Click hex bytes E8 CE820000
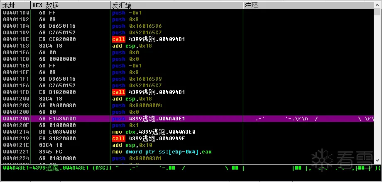Viewport: 382px width, 182px height. tap(57, 39)
